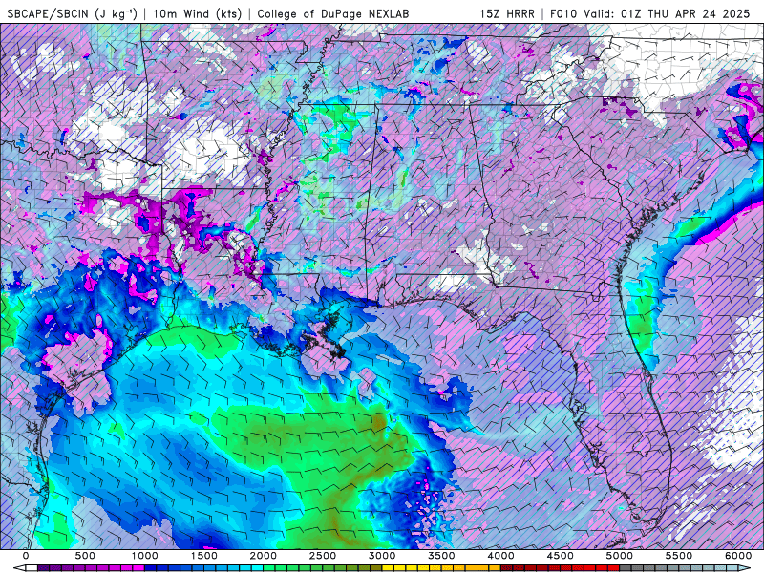This screenshot has height=573, width=764.
Task: Pick the bright red swatch just left of 5000
Action: (x=614, y=568)
